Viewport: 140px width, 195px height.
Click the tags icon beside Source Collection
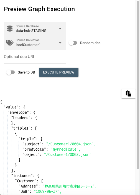tap(10, 43)
